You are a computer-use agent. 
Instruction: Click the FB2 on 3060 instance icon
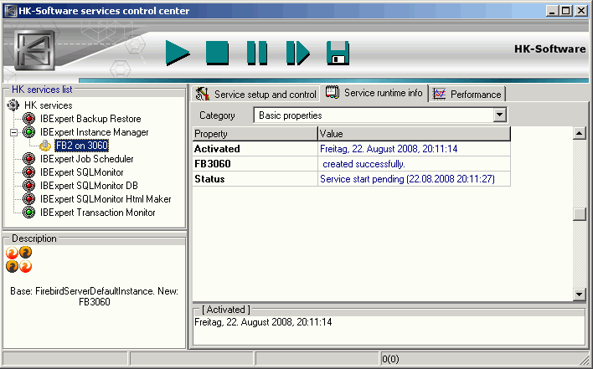click(x=45, y=146)
